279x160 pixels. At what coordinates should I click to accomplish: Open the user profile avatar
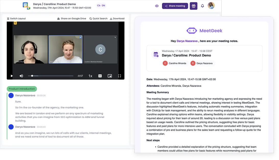pos(211,6)
